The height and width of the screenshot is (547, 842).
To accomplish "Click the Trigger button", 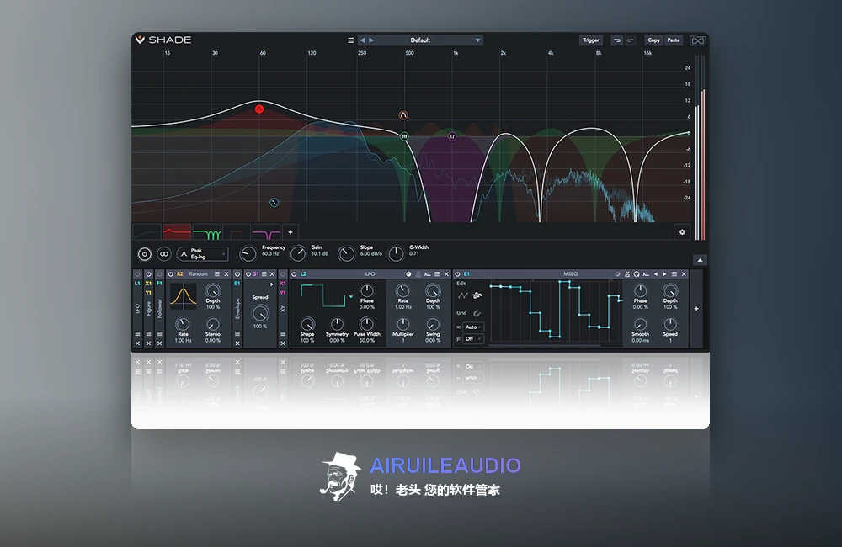I will 591,40.
